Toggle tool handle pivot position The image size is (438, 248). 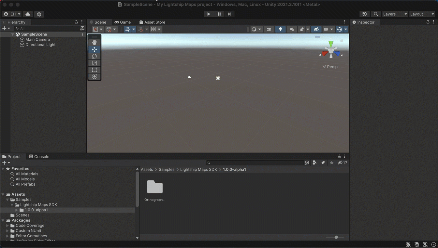pyautogui.click(x=98, y=29)
